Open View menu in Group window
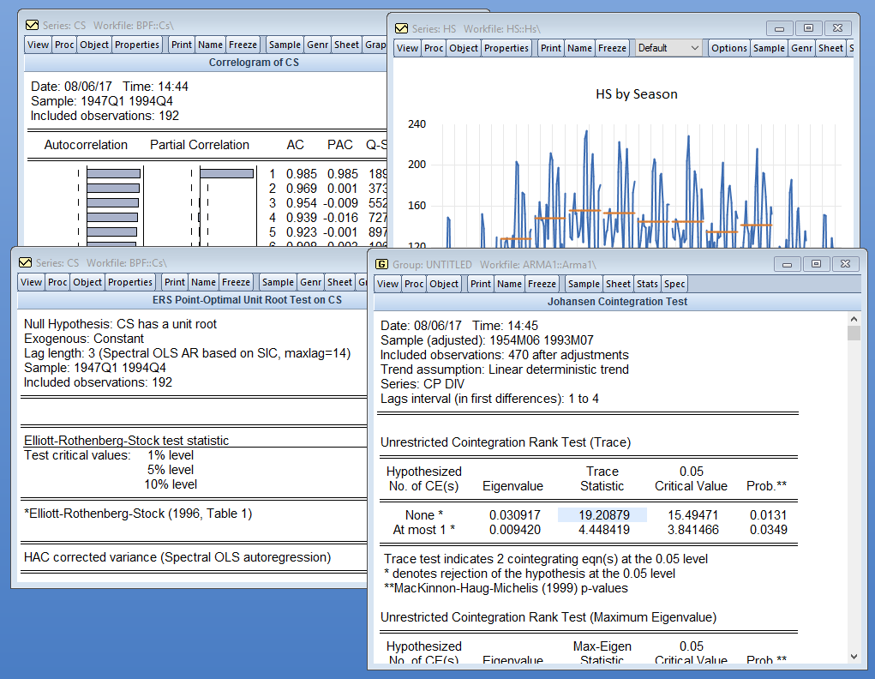 (387, 284)
